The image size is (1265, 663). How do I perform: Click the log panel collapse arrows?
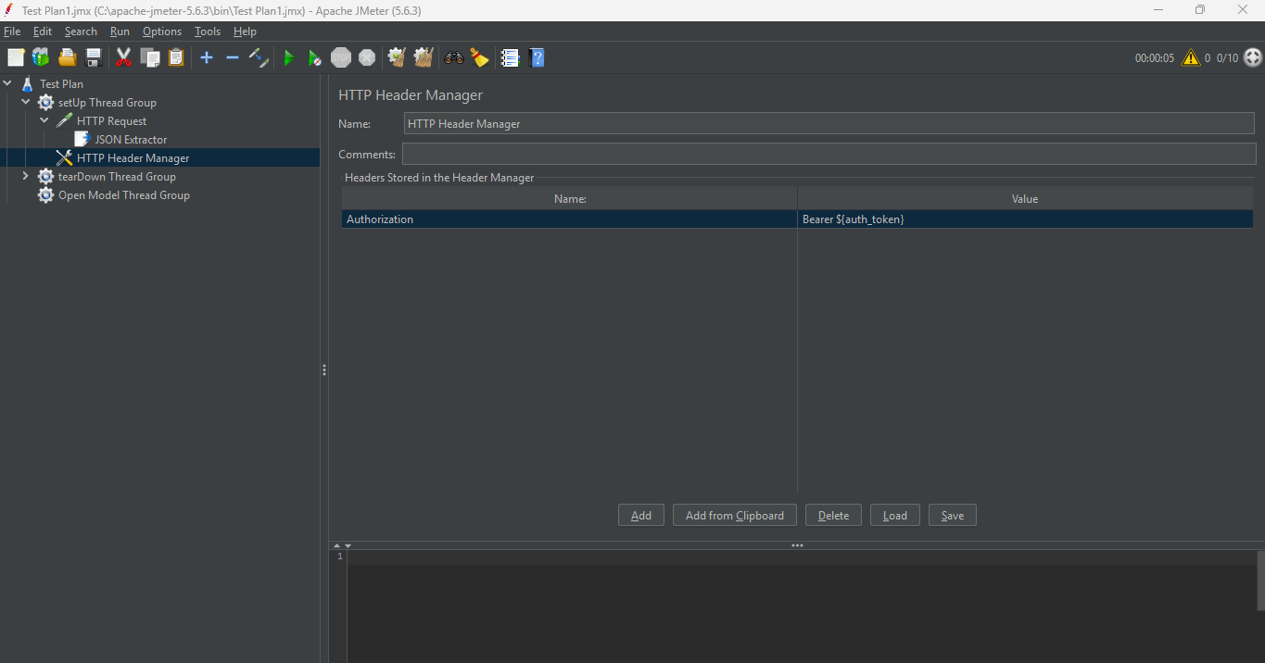tap(342, 545)
